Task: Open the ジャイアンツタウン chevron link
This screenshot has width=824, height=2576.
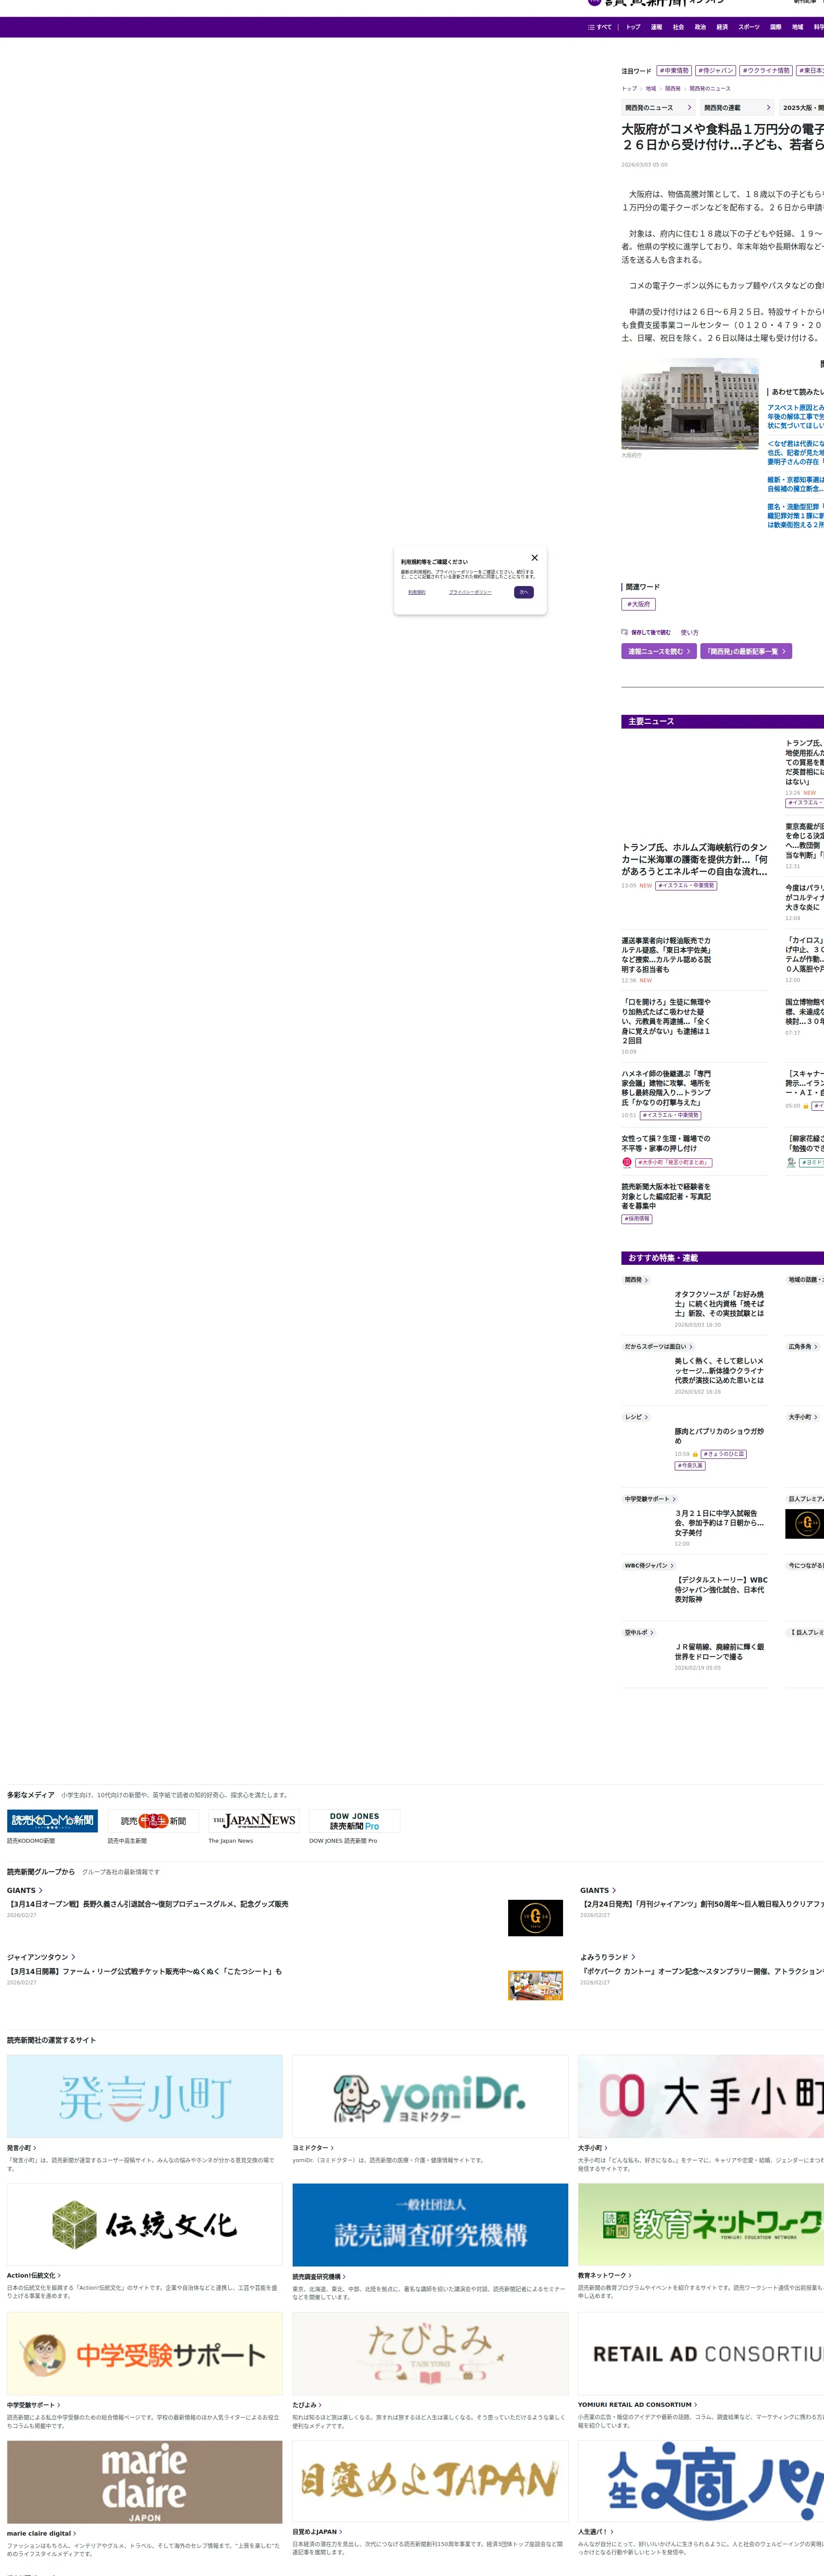Action: click(41, 1957)
